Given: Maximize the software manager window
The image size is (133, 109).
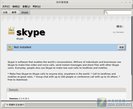Looking at the screenshot, I should point(126,2).
